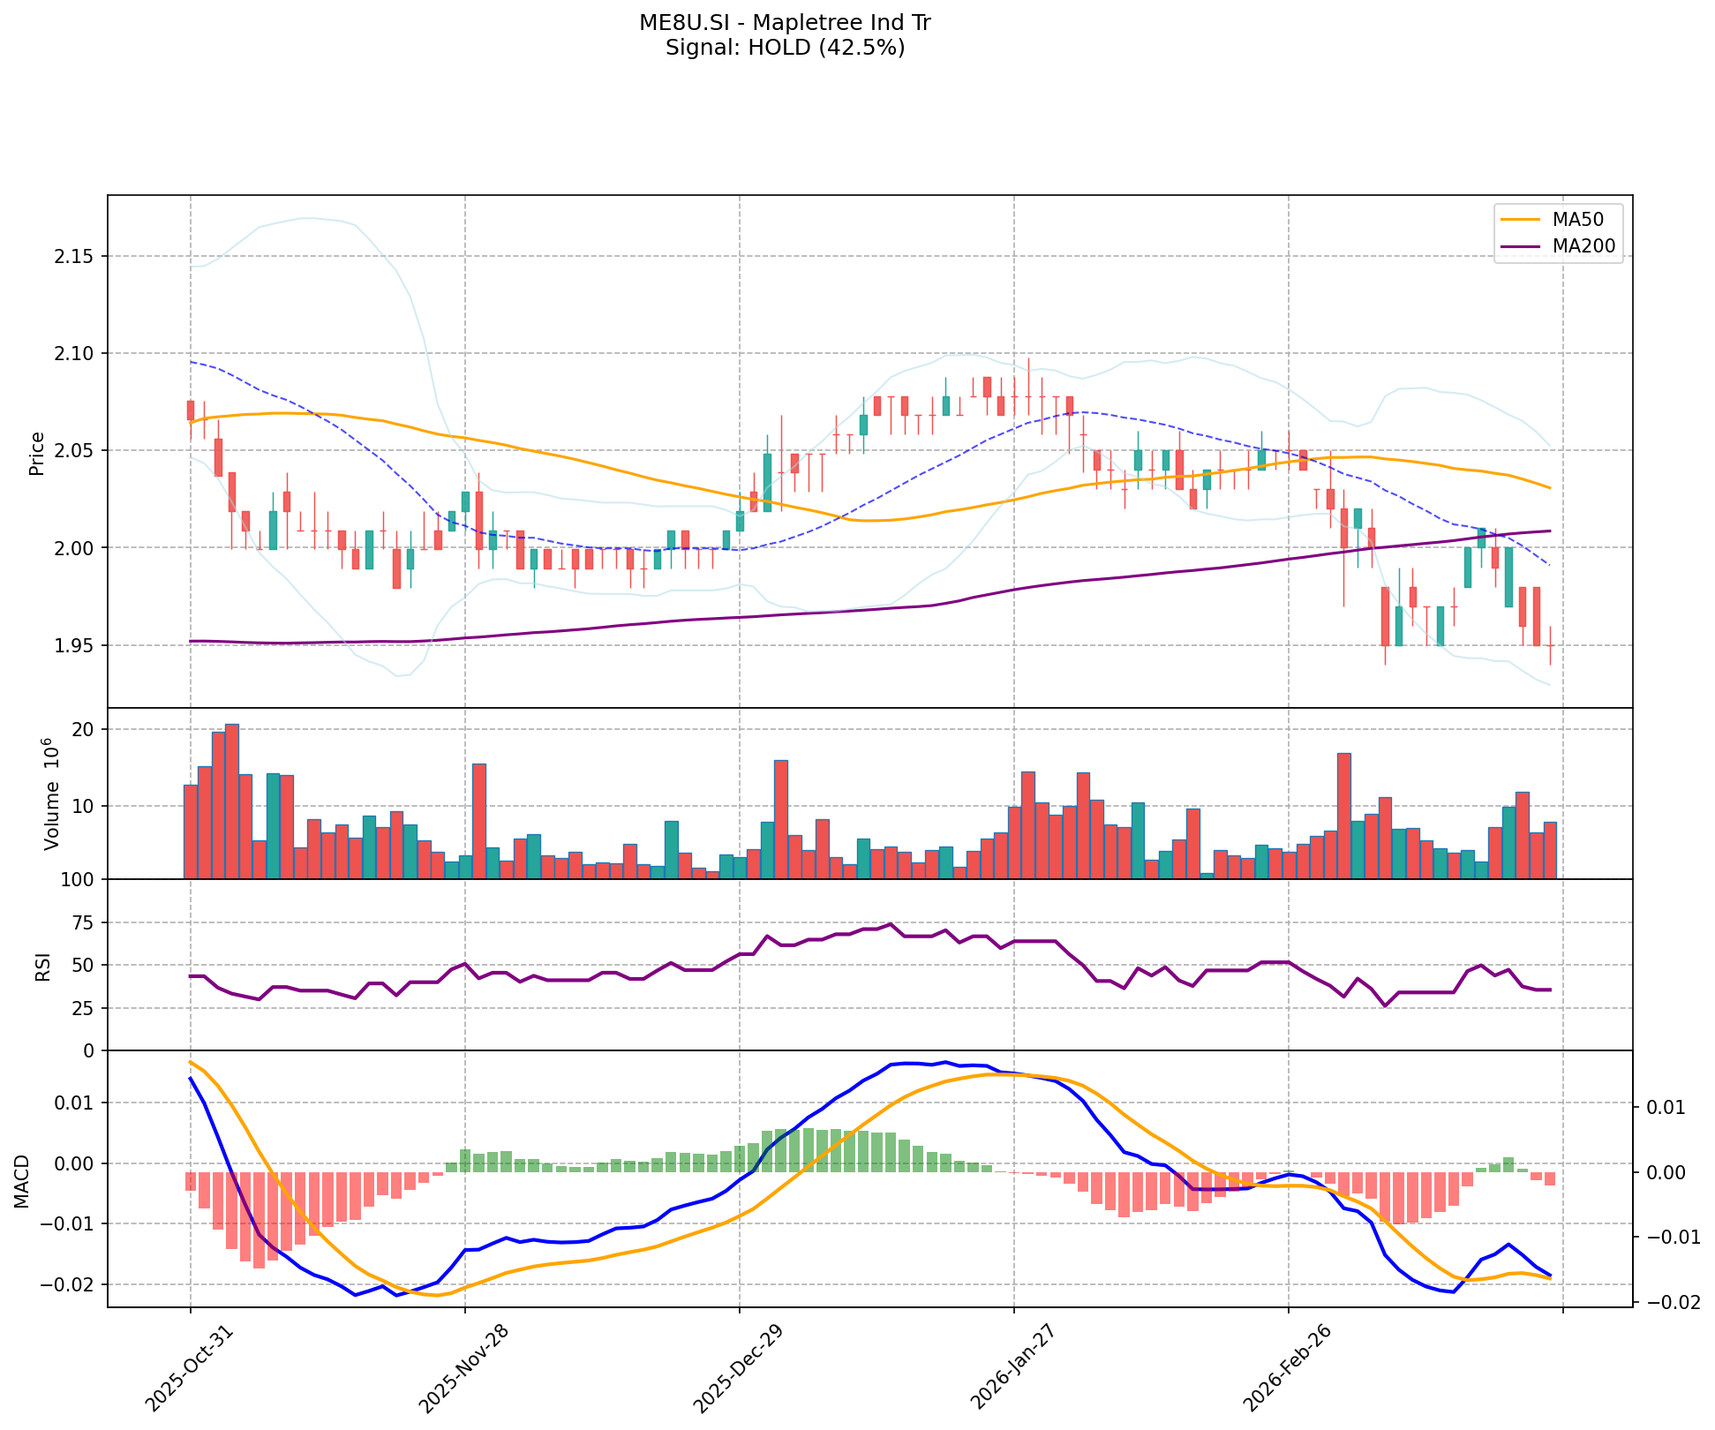Click the tallest volume bar near October start
This screenshot has width=1715, height=1430.
[x=232, y=801]
